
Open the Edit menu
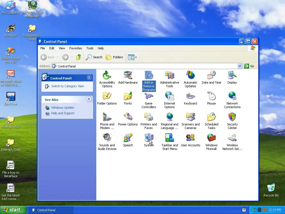(x=51, y=48)
